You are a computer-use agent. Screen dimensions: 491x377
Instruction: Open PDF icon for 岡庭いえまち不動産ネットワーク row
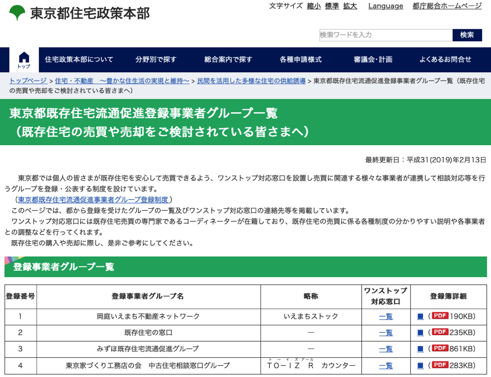[x=440, y=316]
